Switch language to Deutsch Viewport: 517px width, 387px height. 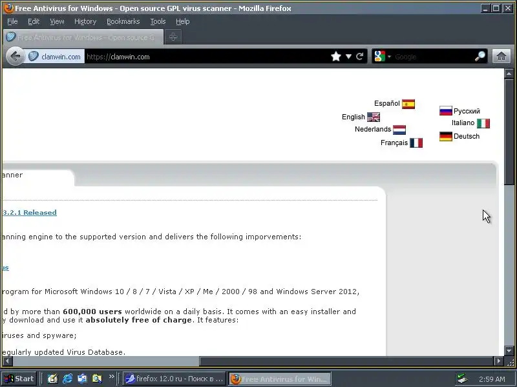click(467, 136)
